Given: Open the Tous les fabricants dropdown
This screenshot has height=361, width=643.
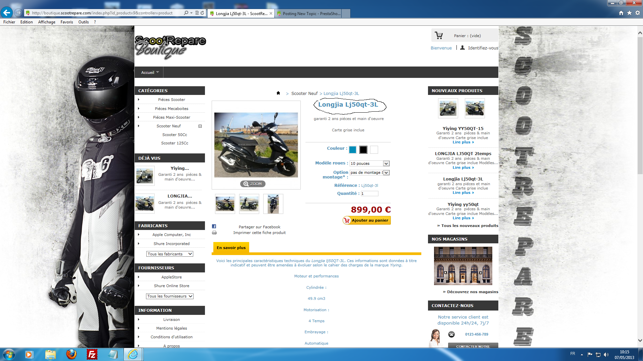Looking at the screenshot, I should pyautogui.click(x=170, y=254).
